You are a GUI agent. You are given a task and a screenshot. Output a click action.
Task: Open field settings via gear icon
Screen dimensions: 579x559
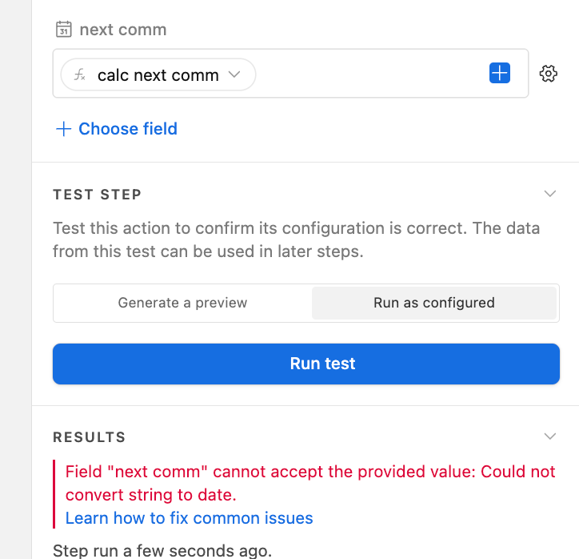(x=549, y=74)
